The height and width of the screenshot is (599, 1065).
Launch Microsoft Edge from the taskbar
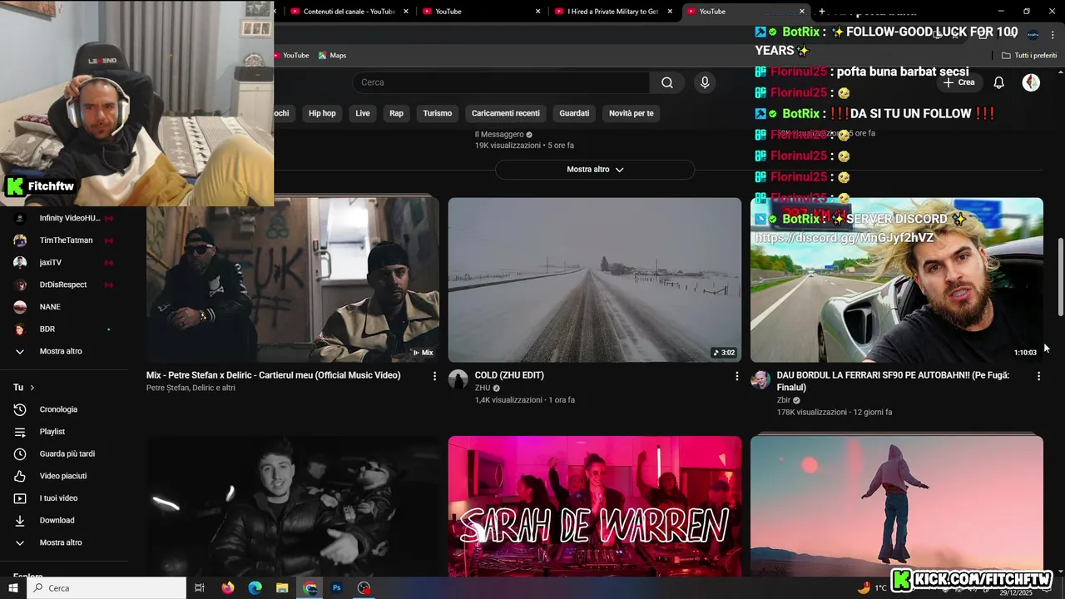coord(255,587)
